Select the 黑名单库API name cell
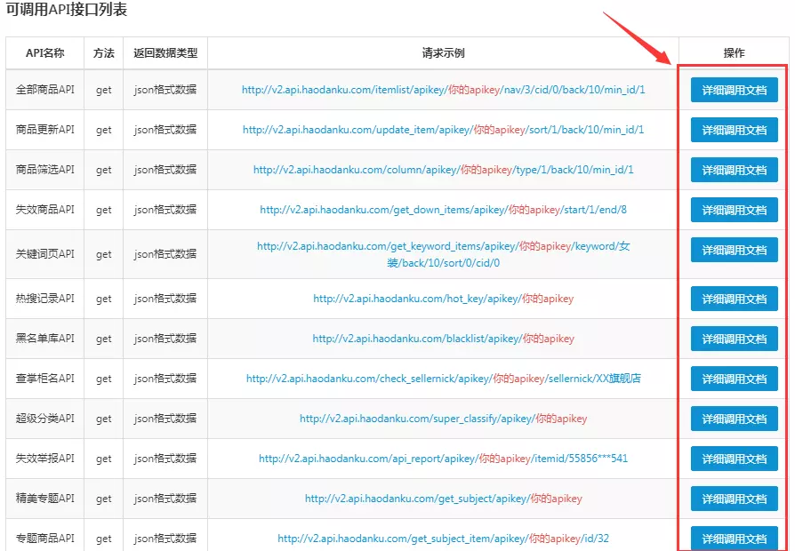Viewport: 795px width, 551px height. (45, 339)
